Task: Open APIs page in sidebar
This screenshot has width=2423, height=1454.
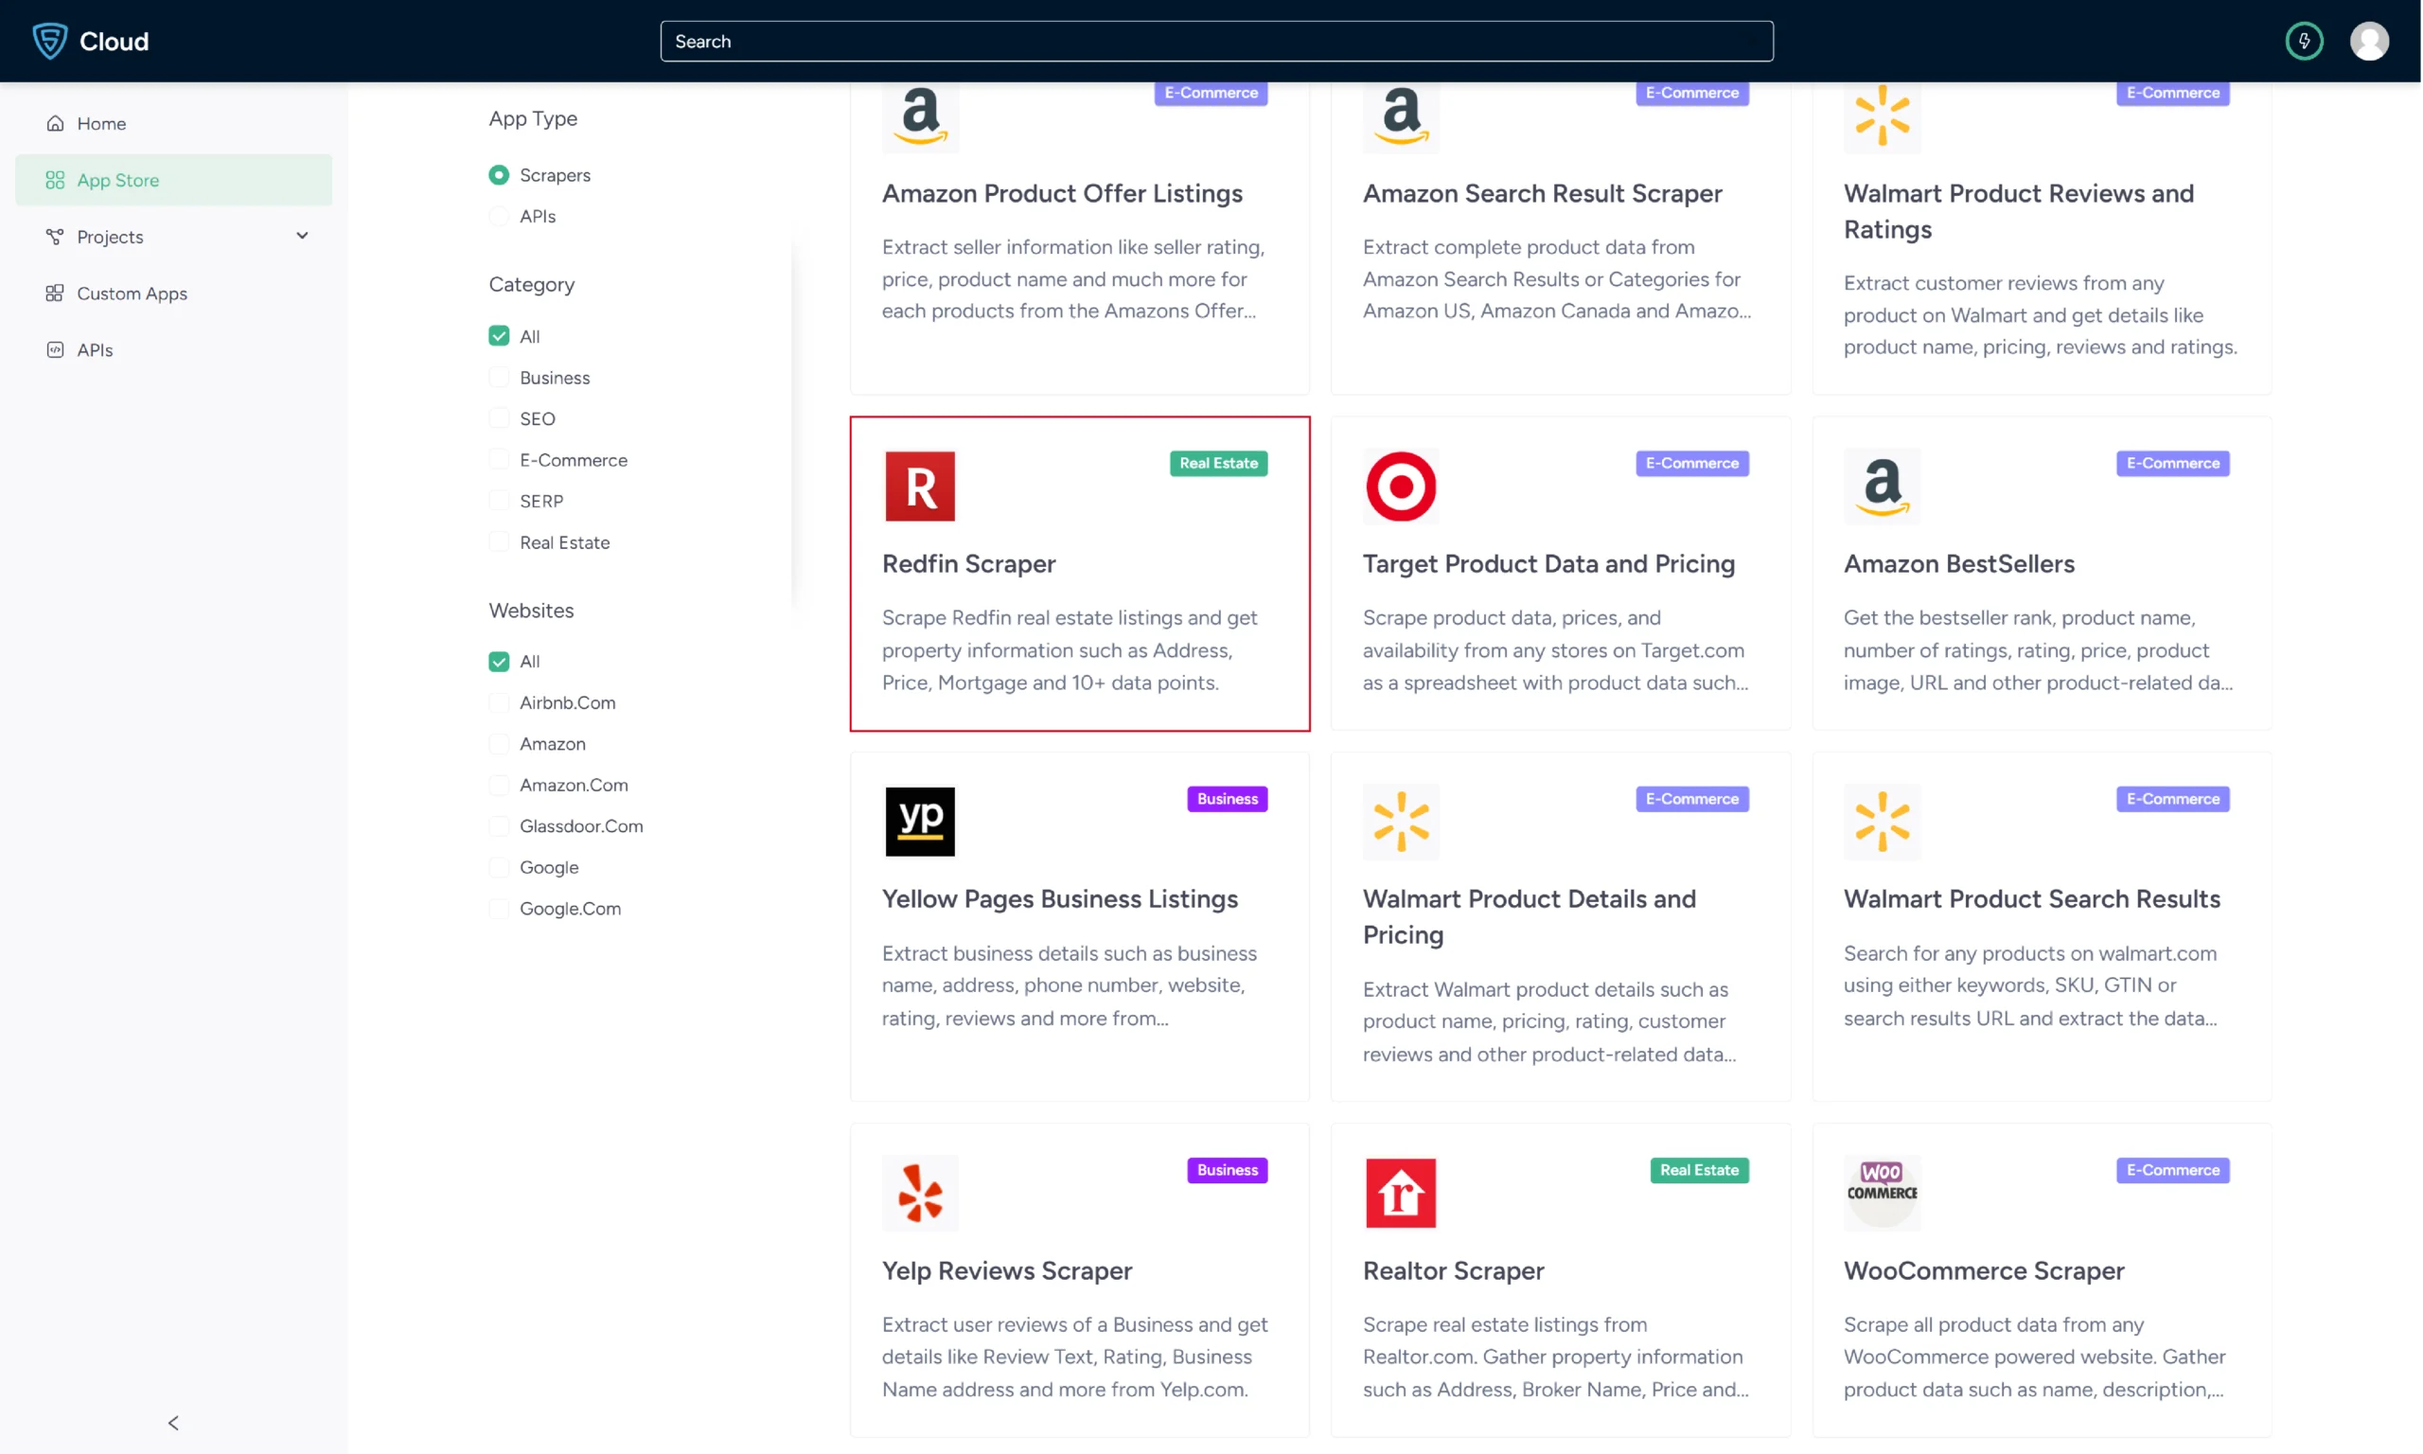Action: point(173,350)
